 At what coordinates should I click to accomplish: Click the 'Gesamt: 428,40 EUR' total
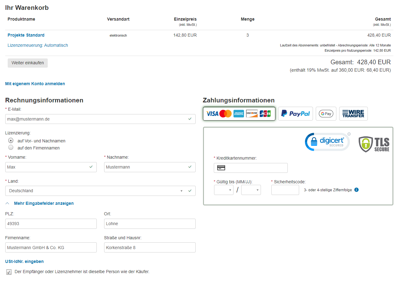point(360,62)
